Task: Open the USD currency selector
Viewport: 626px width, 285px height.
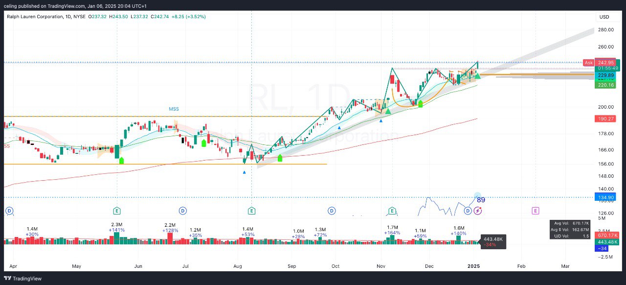Action: point(604,17)
